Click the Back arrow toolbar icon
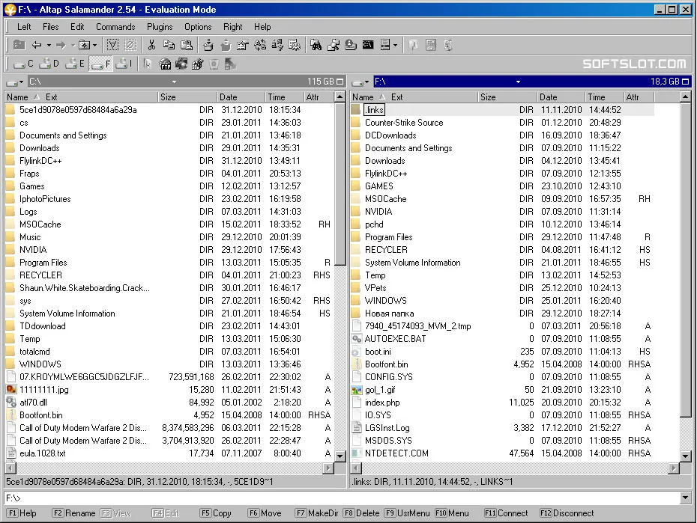 tap(37, 45)
